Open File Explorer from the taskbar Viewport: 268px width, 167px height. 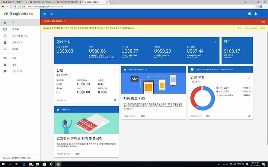(x=38, y=164)
